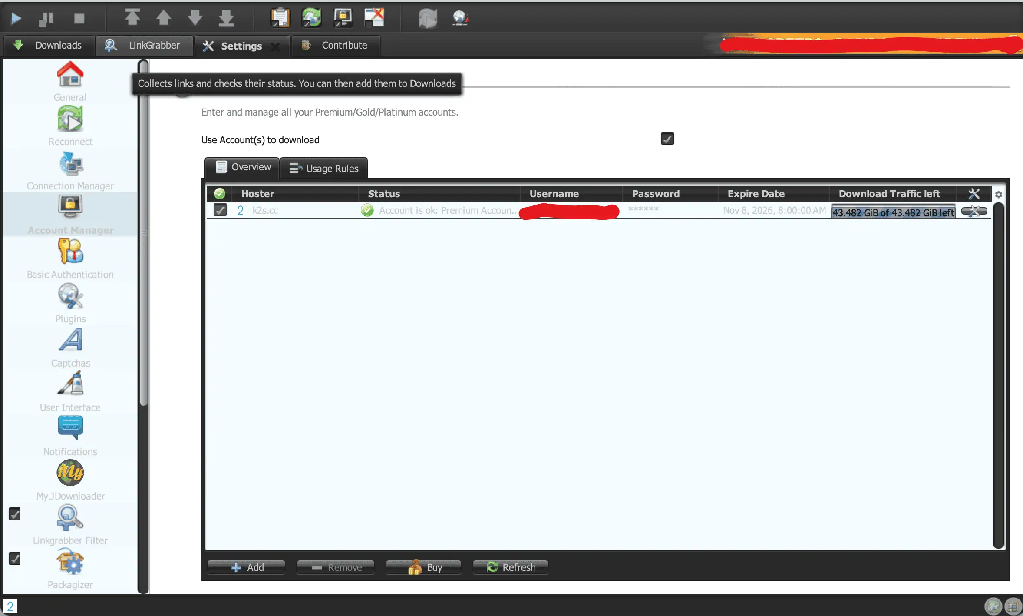Open Packagizer settings section
1023x616 pixels.
[70, 570]
